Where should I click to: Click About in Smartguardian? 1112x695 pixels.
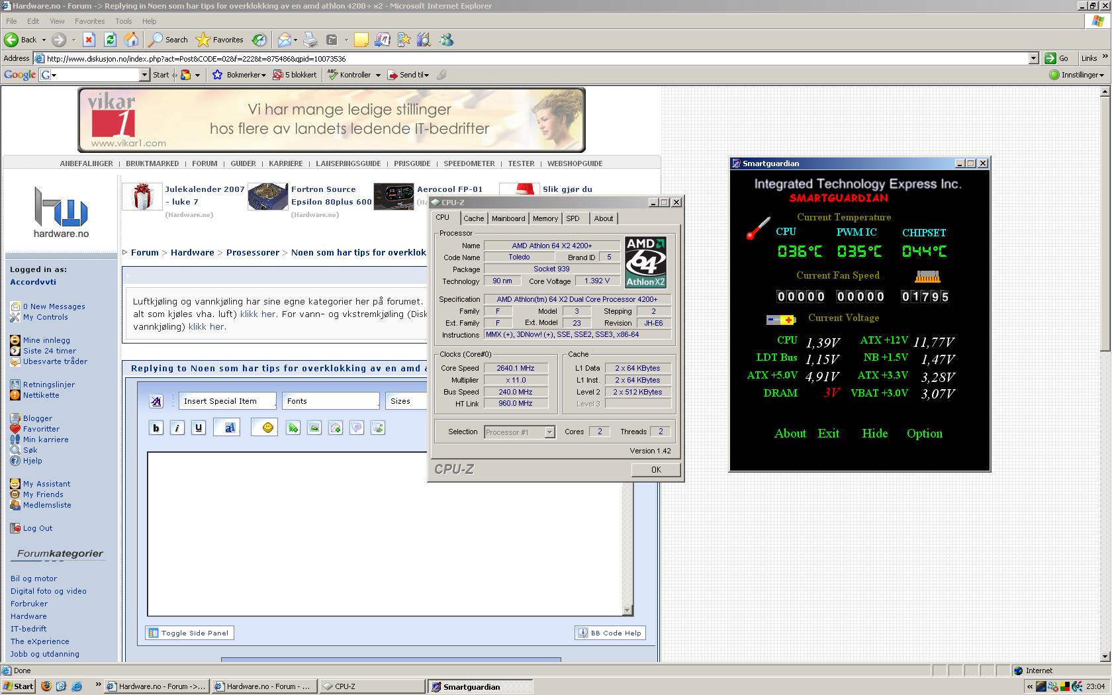coord(790,434)
